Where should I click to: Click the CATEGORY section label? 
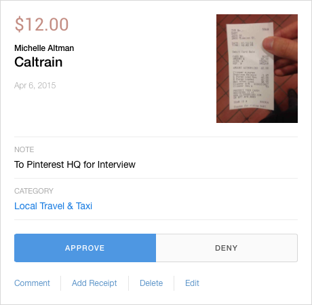click(34, 191)
